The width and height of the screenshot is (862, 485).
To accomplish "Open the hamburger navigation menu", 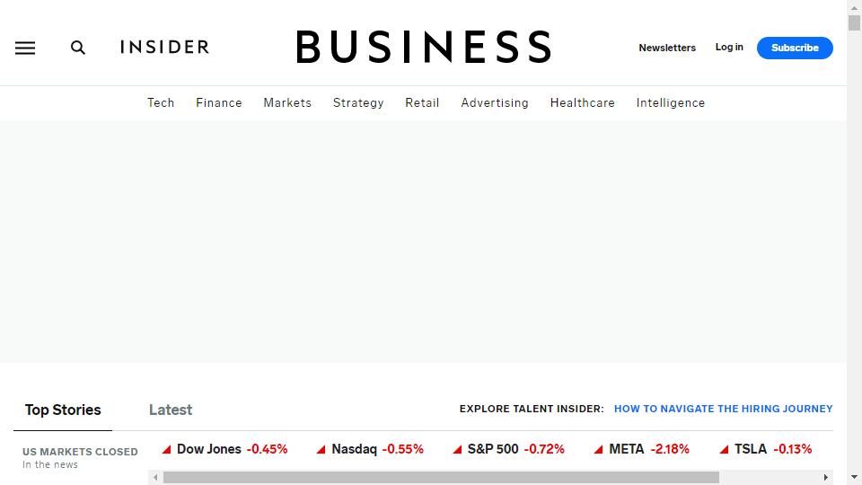I will click(x=25, y=48).
